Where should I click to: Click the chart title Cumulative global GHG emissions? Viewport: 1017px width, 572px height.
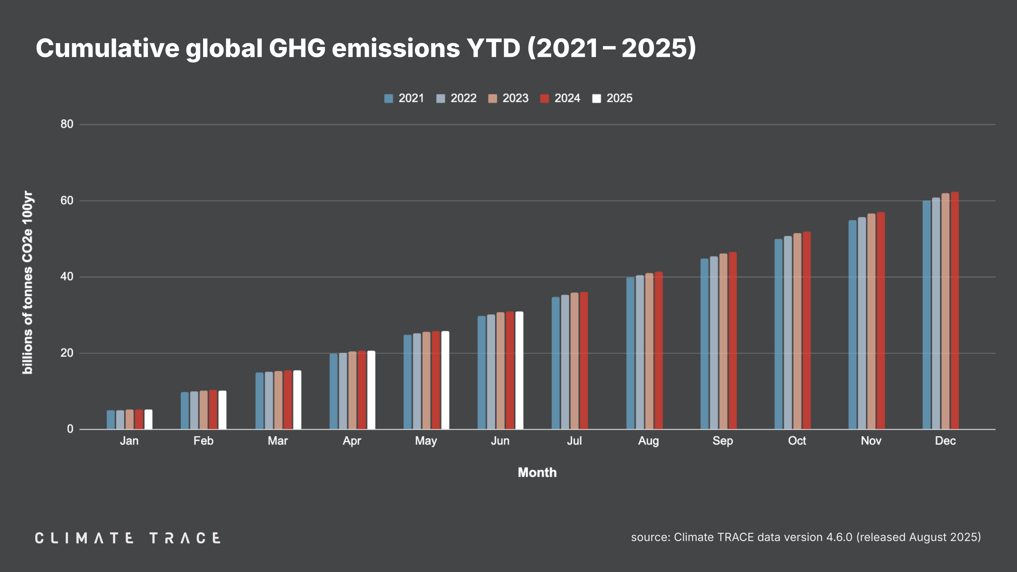point(365,48)
